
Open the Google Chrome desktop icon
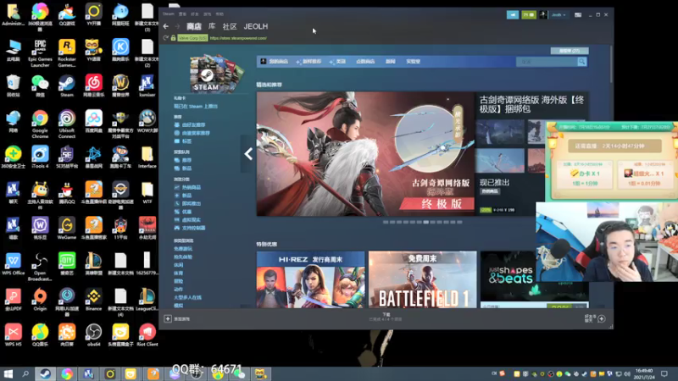coord(40,124)
